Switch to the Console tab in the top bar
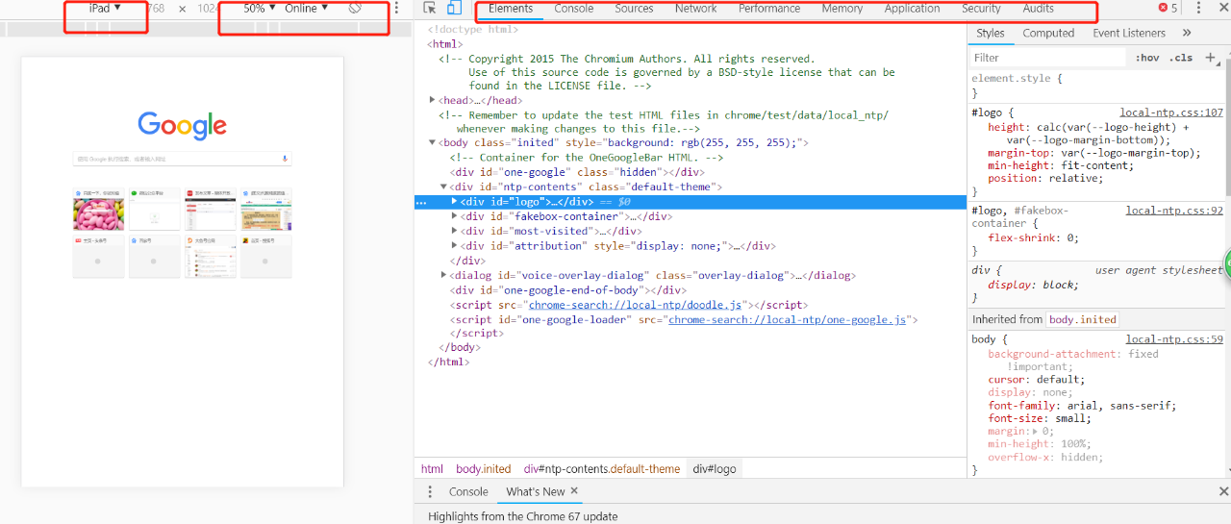 574,9
